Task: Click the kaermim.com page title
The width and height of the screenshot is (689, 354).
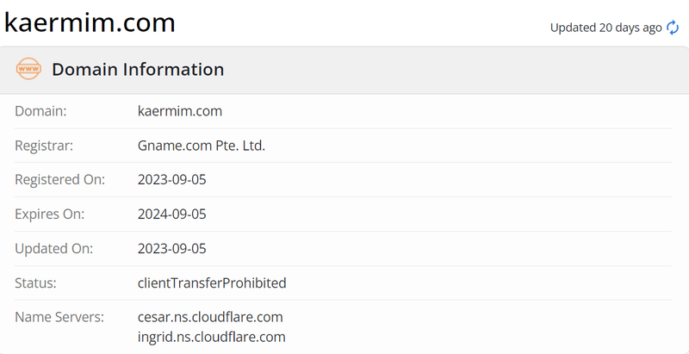Action: pyautogui.click(x=90, y=22)
